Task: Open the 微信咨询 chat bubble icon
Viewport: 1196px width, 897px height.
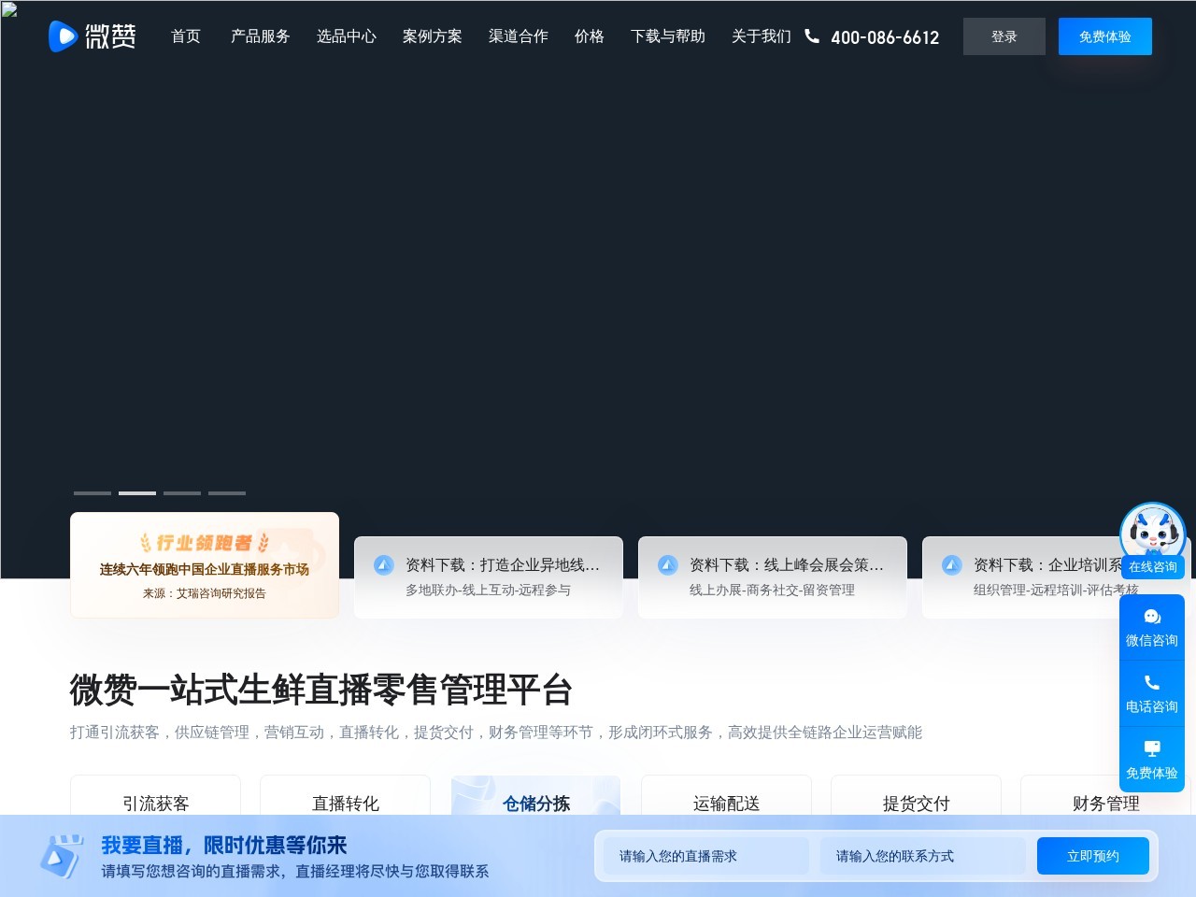Action: coord(1152,617)
